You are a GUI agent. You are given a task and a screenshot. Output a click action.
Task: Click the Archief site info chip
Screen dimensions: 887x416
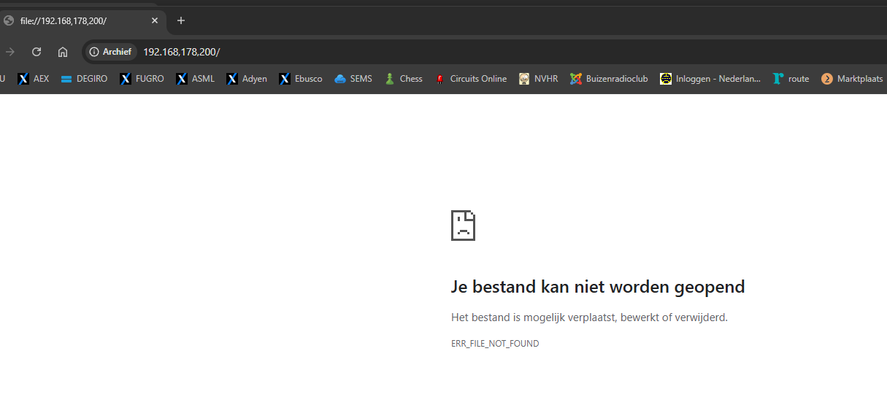pos(111,52)
